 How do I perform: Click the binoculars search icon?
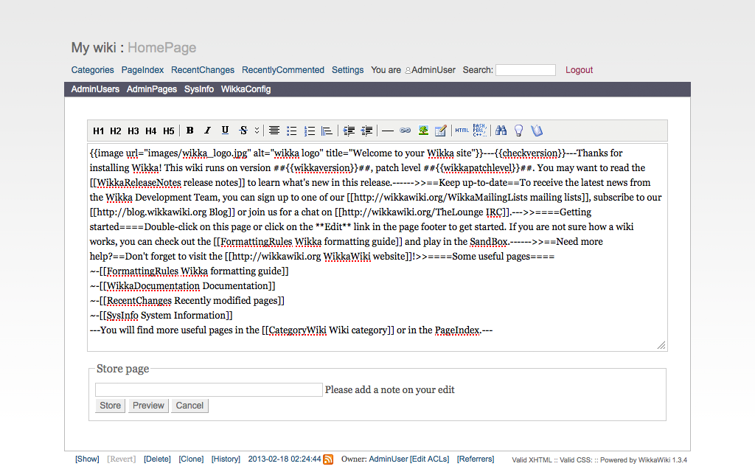(501, 131)
